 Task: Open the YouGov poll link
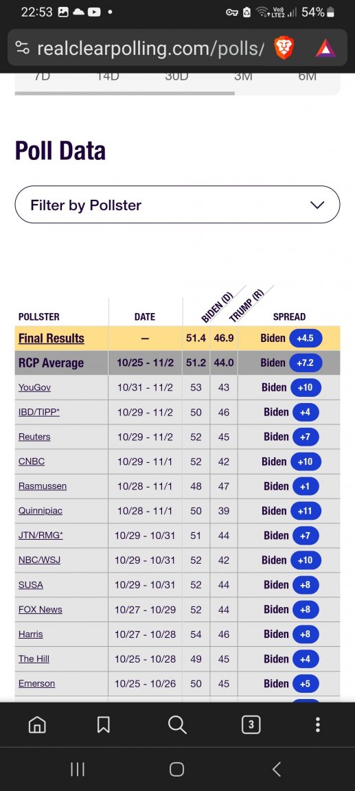coord(34,387)
